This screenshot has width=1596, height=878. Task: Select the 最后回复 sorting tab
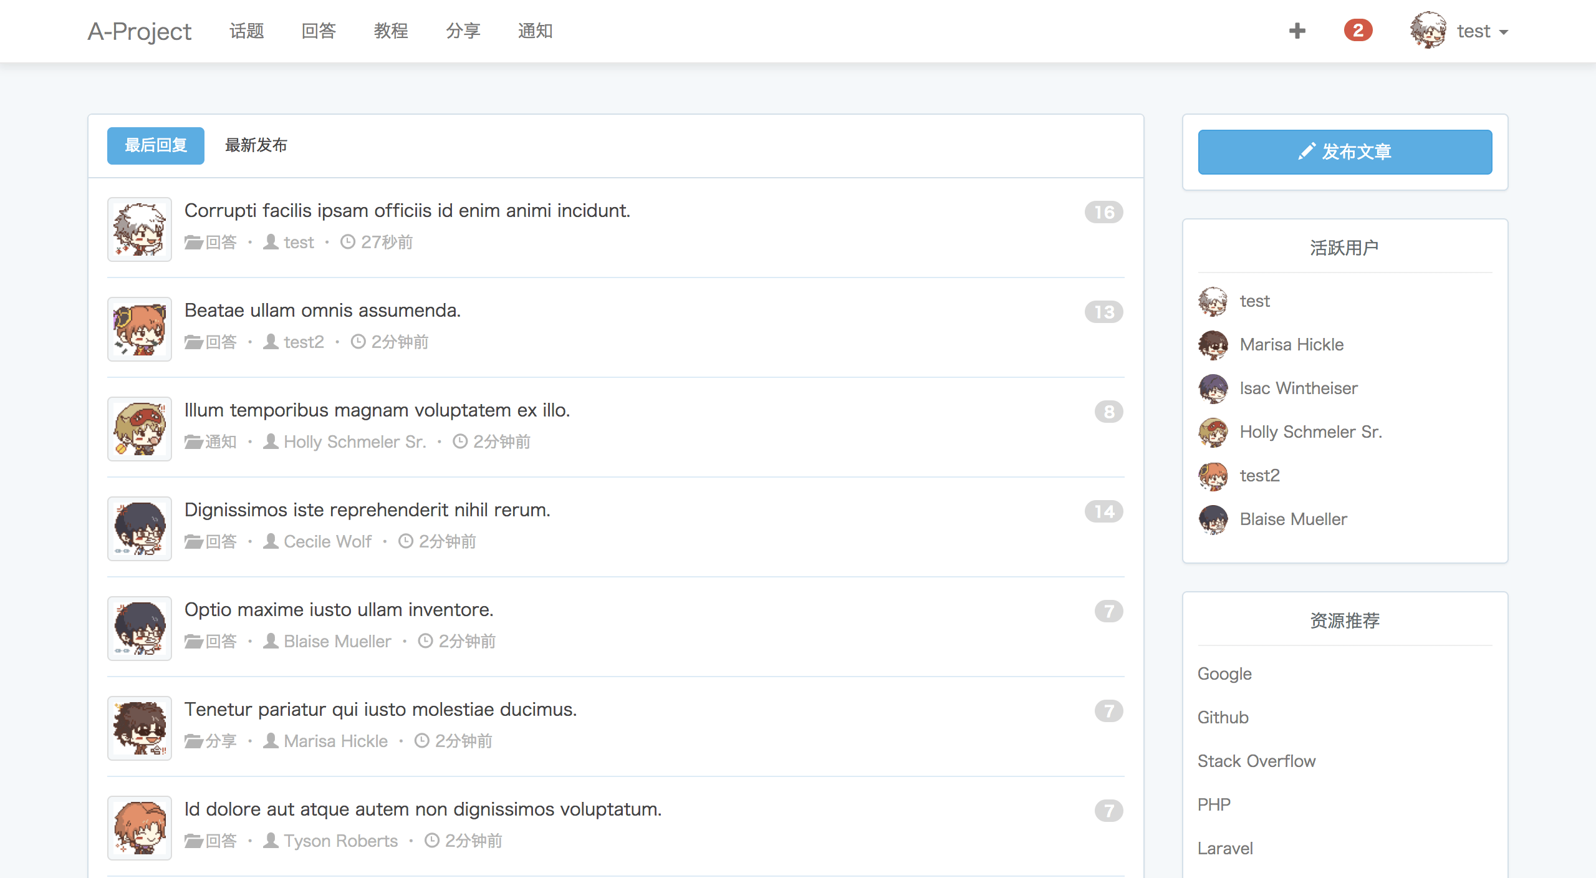point(155,145)
